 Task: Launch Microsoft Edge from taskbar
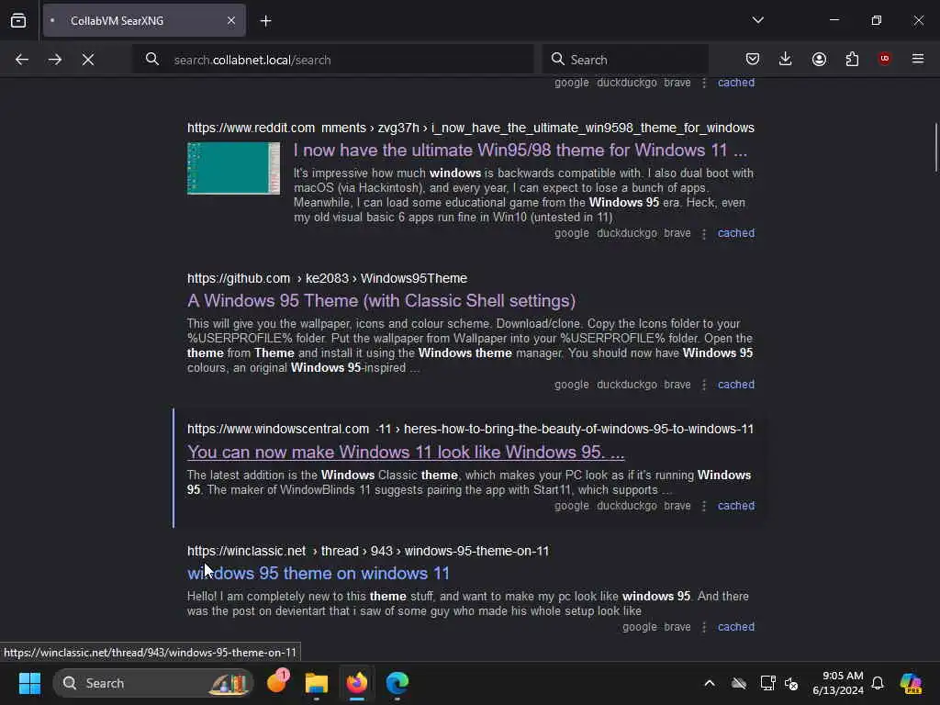coord(397,683)
